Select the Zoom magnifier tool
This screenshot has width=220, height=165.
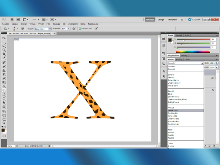pyautogui.click(x=4, y=122)
